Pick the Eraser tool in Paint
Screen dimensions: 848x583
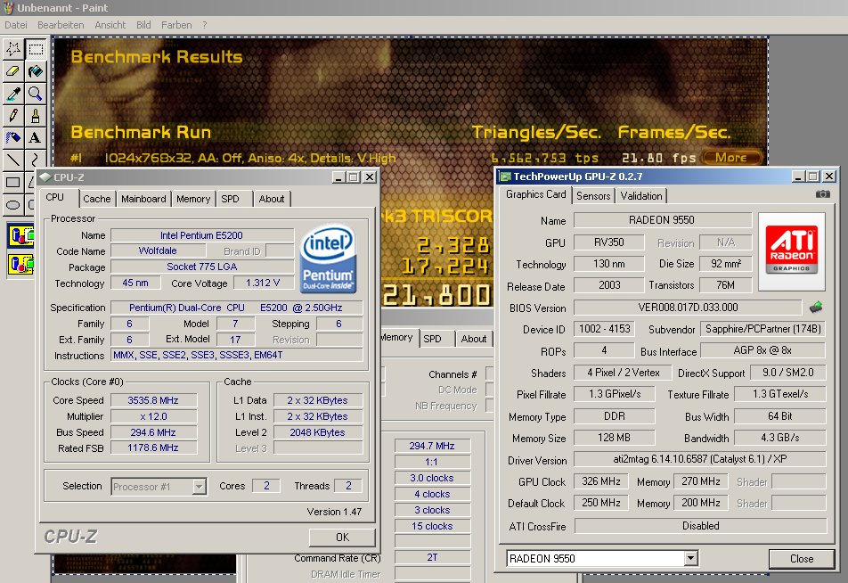click(x=13, y=71)
